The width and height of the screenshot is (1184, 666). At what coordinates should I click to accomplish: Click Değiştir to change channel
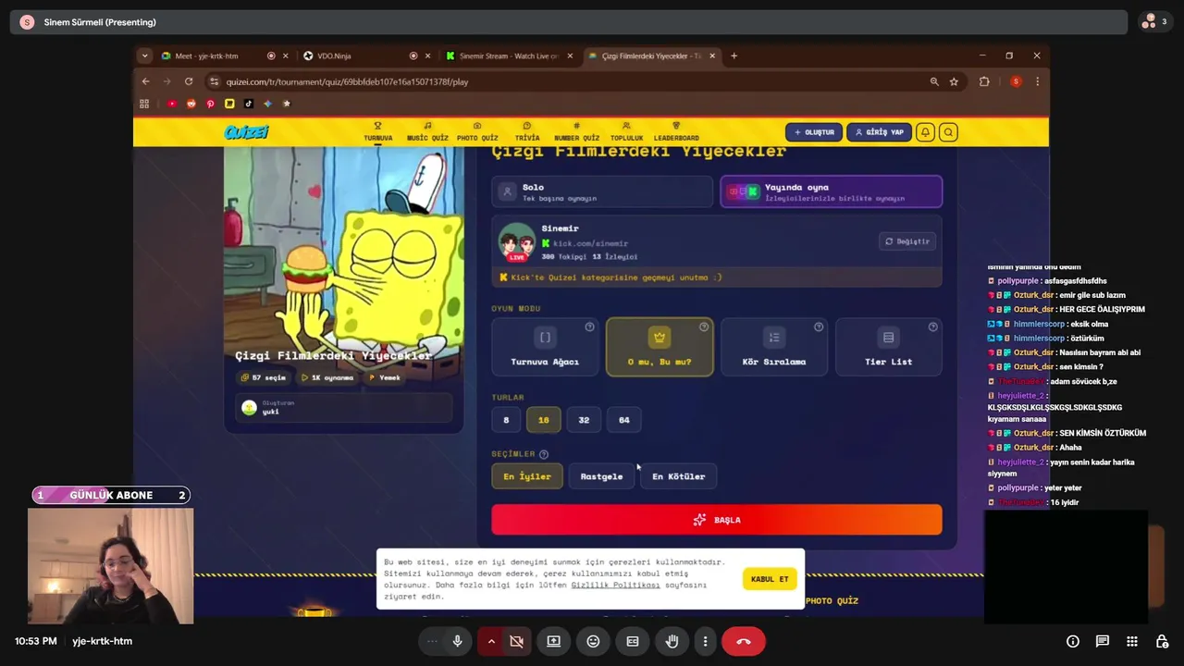click(x=907, y=241)
